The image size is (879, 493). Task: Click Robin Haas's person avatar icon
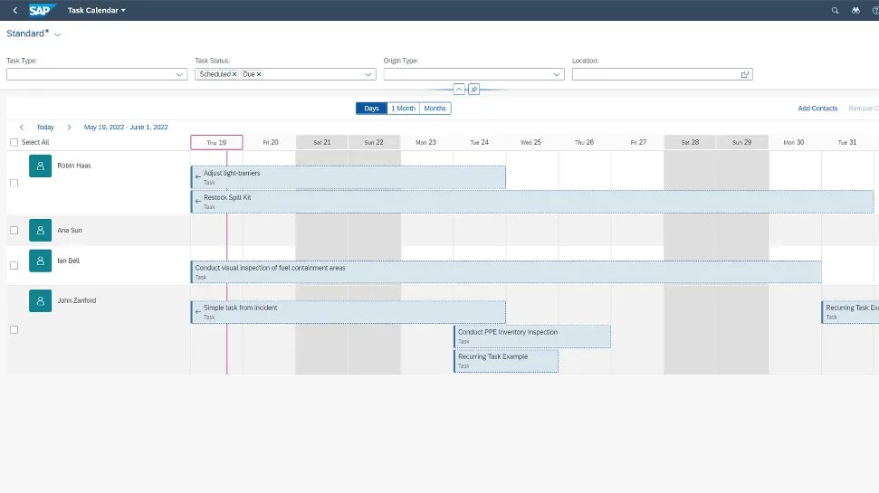[x=40, y=166]
